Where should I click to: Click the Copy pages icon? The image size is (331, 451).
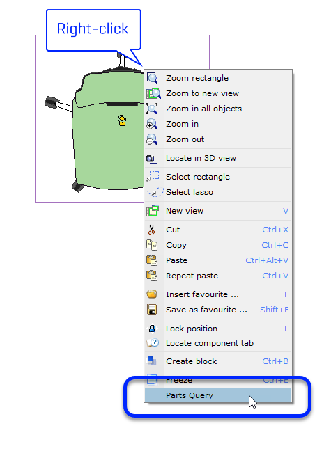[x=152, y=245]
